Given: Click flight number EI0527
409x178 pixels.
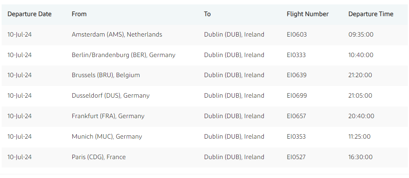Looking at the screenshot, I should point(296,157).
